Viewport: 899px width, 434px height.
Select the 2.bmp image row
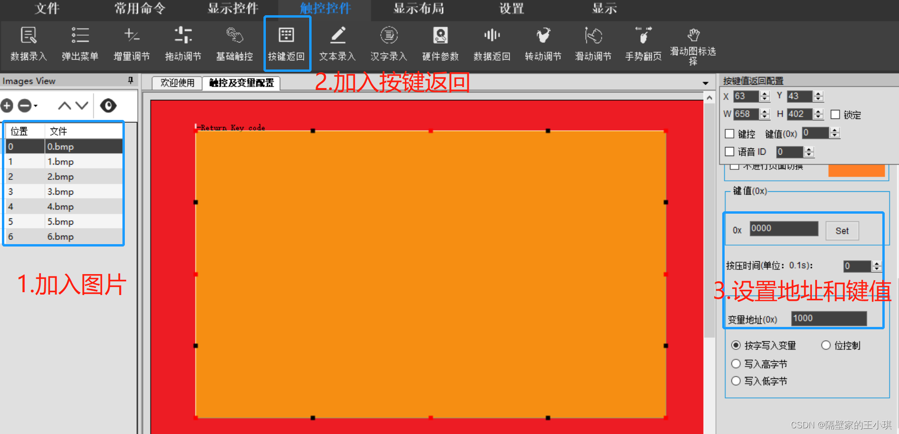(64, 177)
